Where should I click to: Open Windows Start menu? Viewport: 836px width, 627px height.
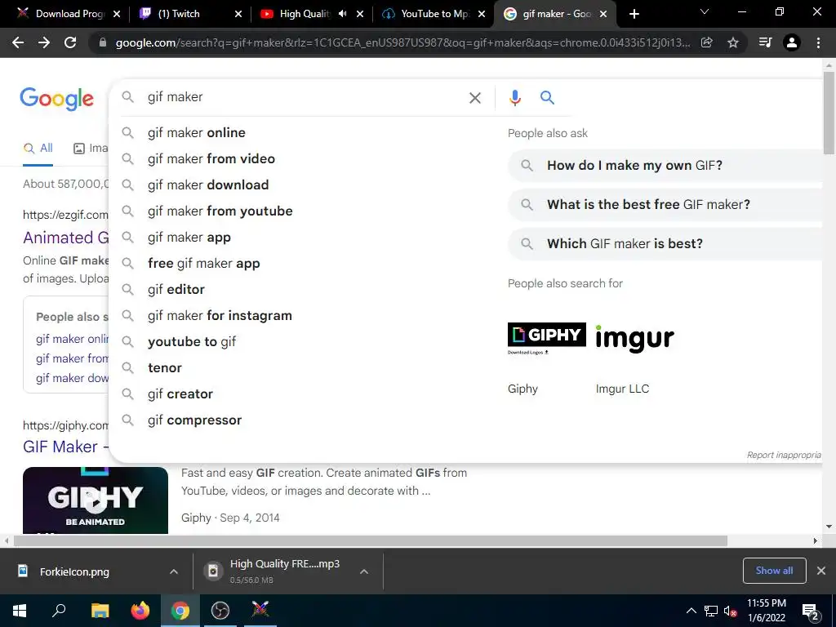pyautogui.click(x=20, y=611)
